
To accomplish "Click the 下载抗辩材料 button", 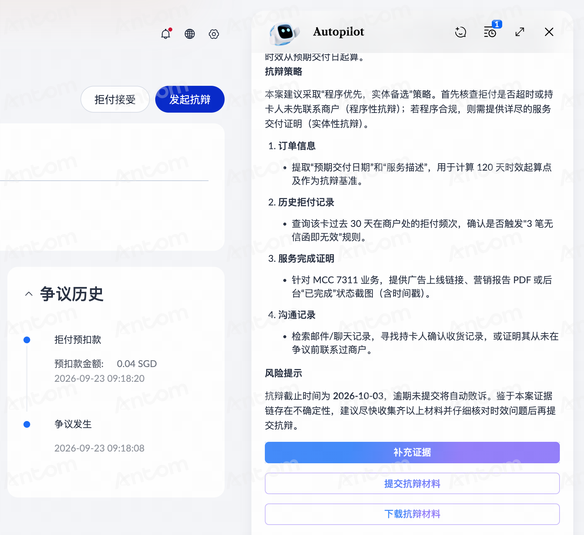I will pos(412,514).
